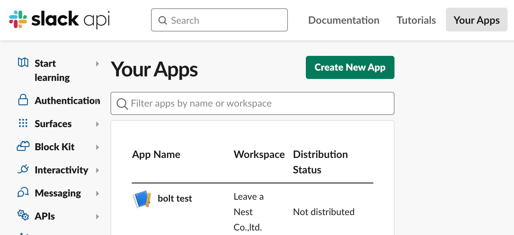Click the Distribution Status column header
The height and width of the screenshot is (235, 514).
(320, 162)
